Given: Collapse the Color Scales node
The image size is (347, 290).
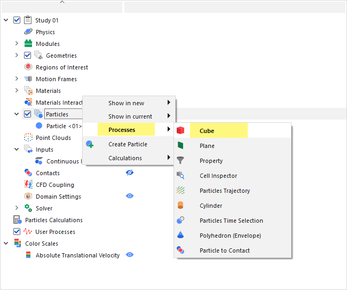Looking at the screenshot, I should [x=6, y=244].
